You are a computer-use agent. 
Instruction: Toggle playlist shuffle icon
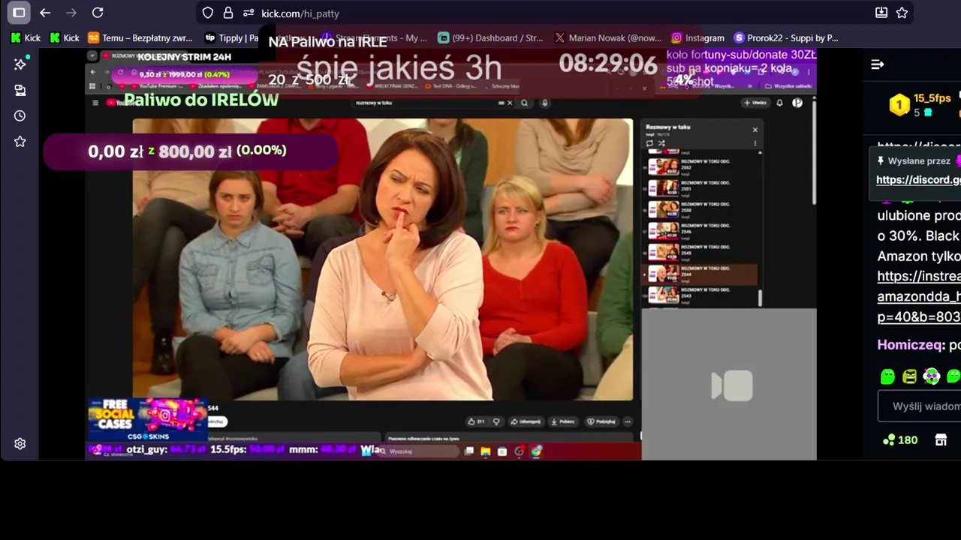(661, 143)
